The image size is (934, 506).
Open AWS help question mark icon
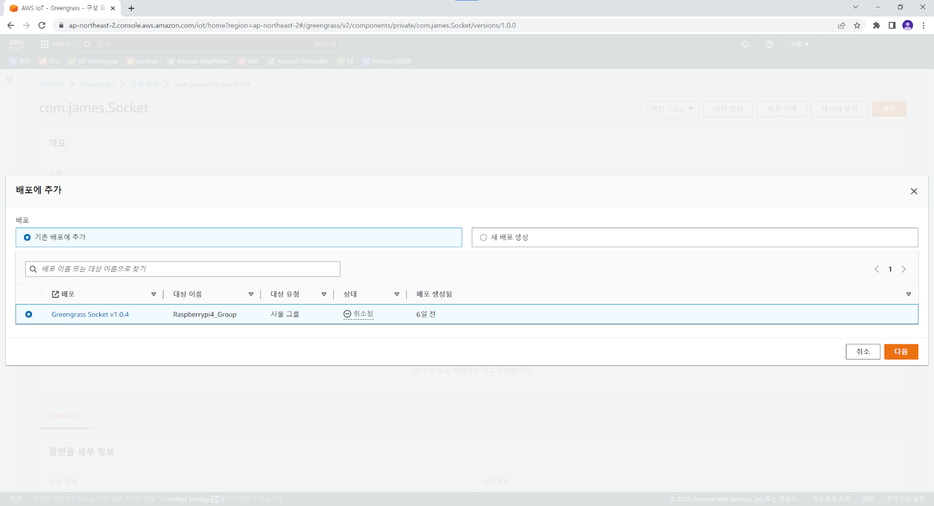[x=769, y=44]
